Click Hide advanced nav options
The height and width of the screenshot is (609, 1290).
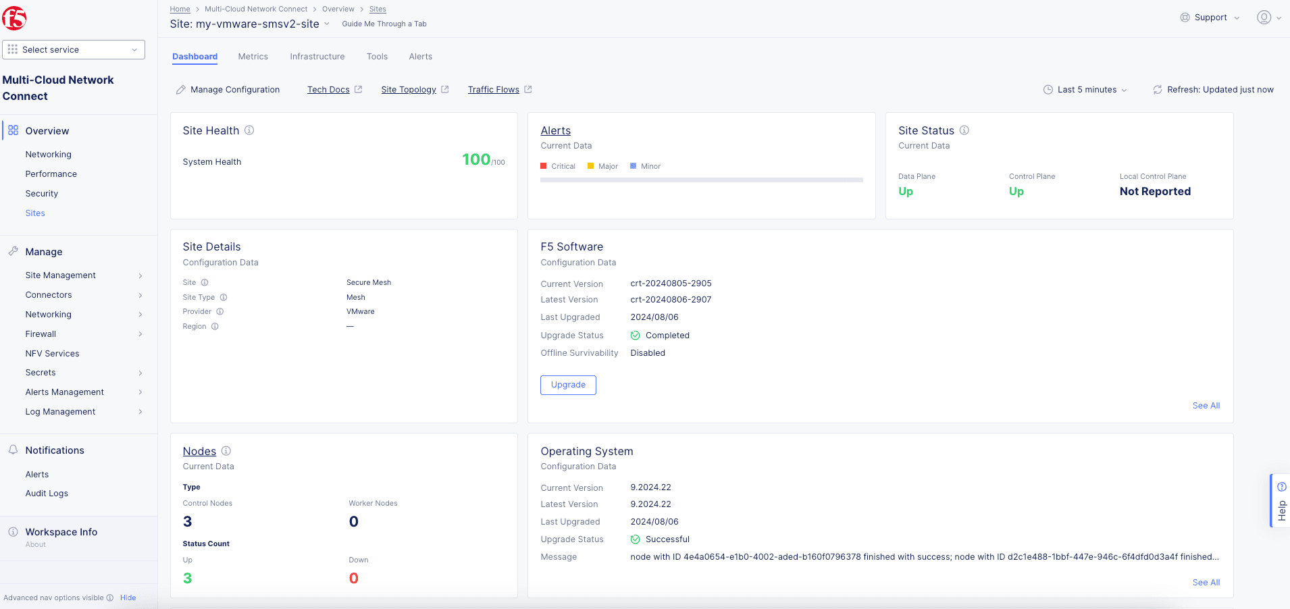pyautogui.click(x=128, y=598)
